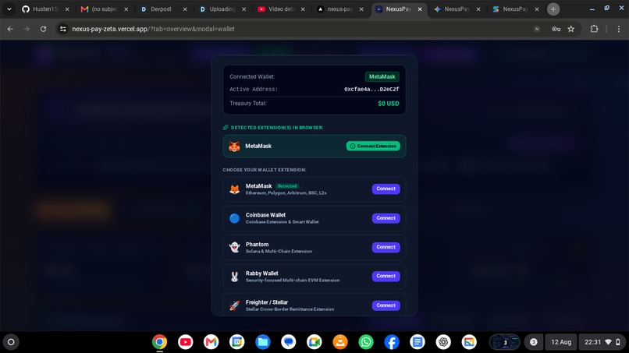Open a new browser tab
The height and width of the screenshot is (353, 629).
coord(553,9)
